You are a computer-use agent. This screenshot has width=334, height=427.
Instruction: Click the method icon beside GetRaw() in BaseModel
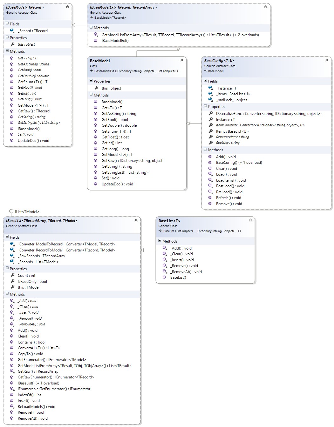pyautogui.click(x=95, y=161)
